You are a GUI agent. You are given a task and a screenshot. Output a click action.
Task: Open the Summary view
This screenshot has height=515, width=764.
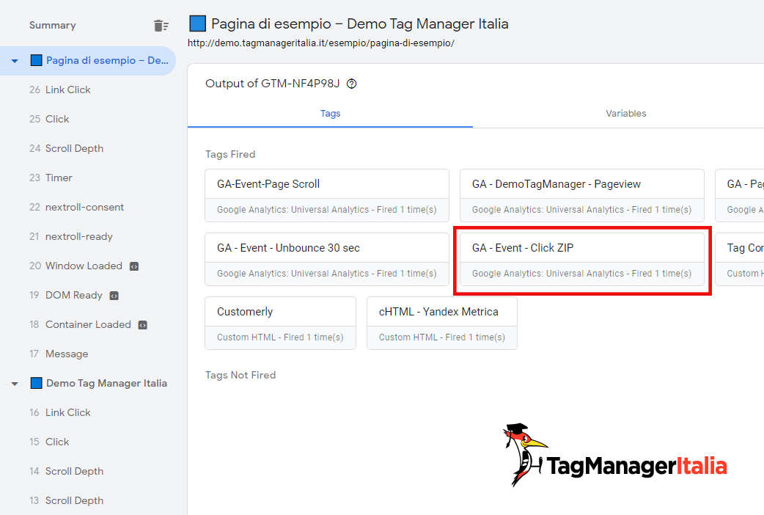coord(53,26)
